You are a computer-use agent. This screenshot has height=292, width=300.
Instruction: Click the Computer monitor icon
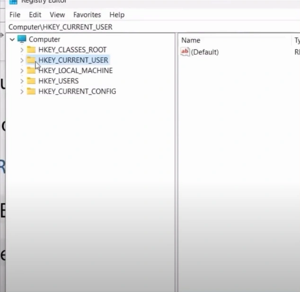pos(22,39)
